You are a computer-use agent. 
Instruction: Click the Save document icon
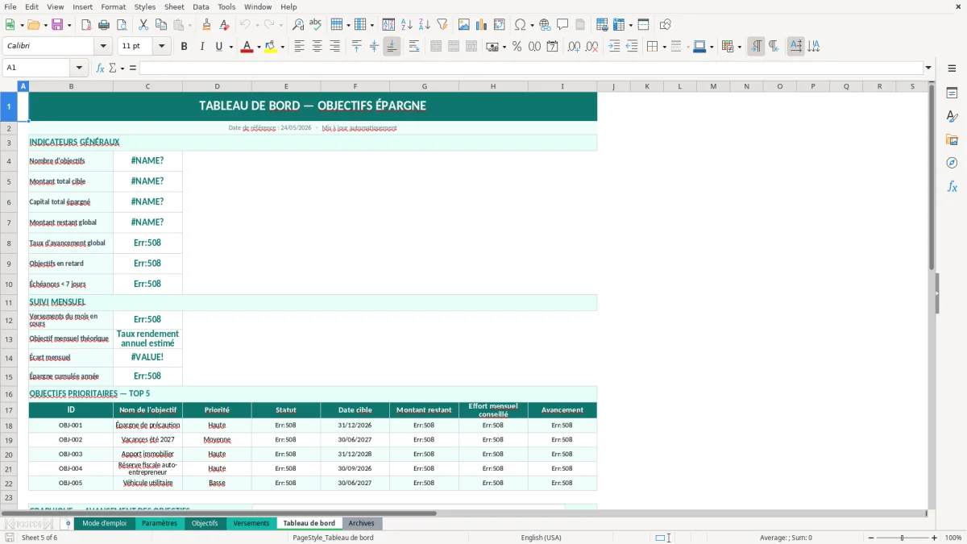click(x=57, y=25)
